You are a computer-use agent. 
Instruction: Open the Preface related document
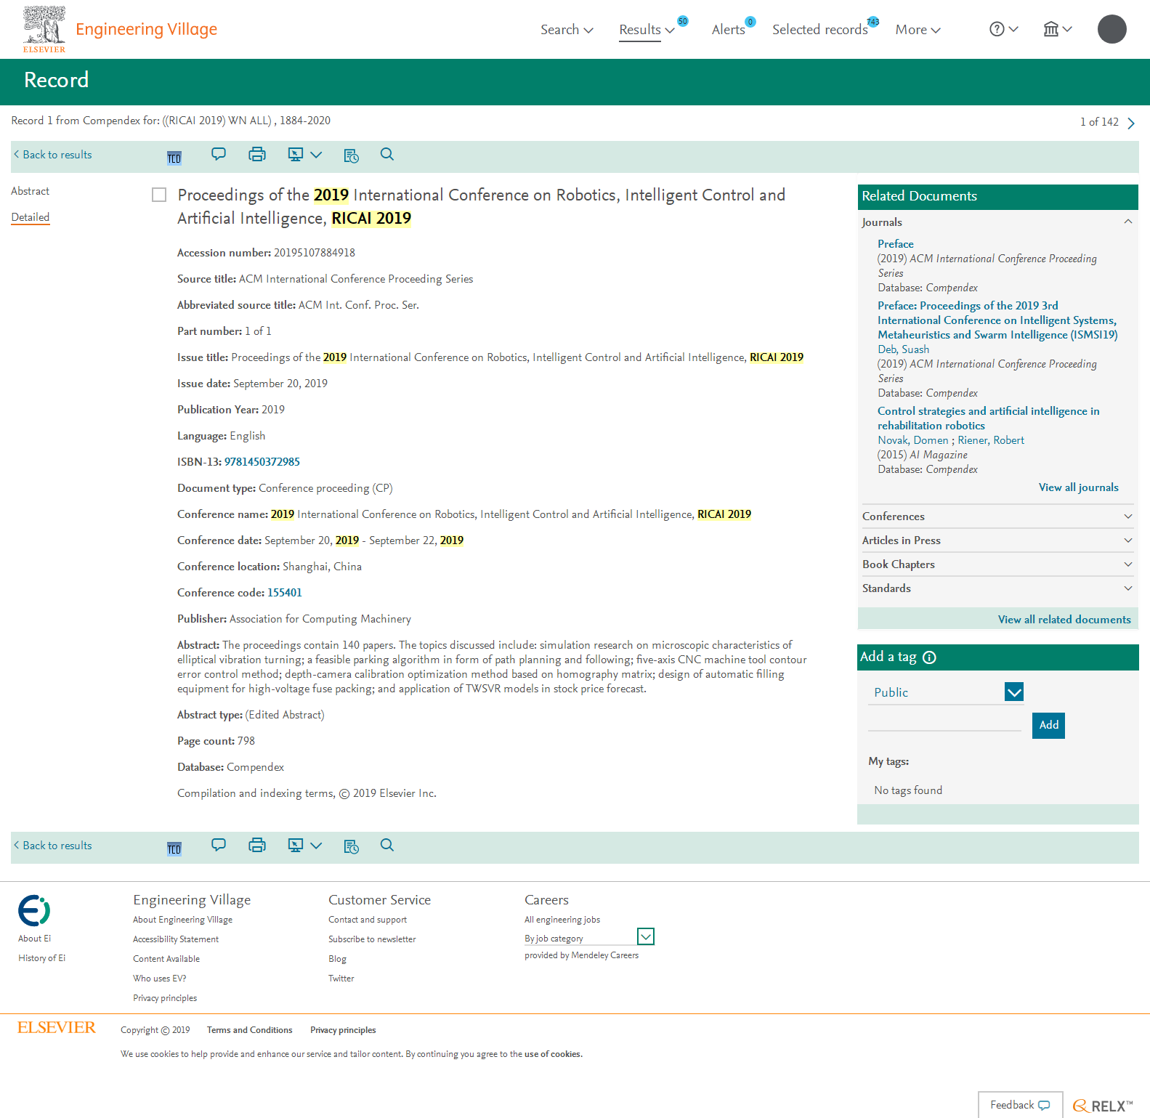pos(895,244)
